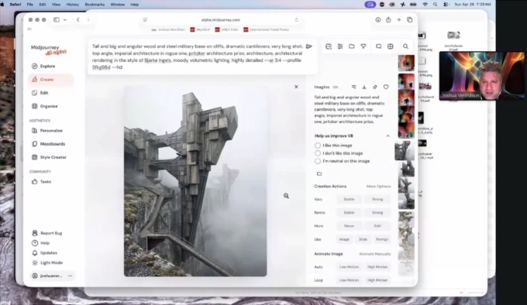Screen dimensions: 527x305
Task: Use the Prompt button
Action: (382, 239)
